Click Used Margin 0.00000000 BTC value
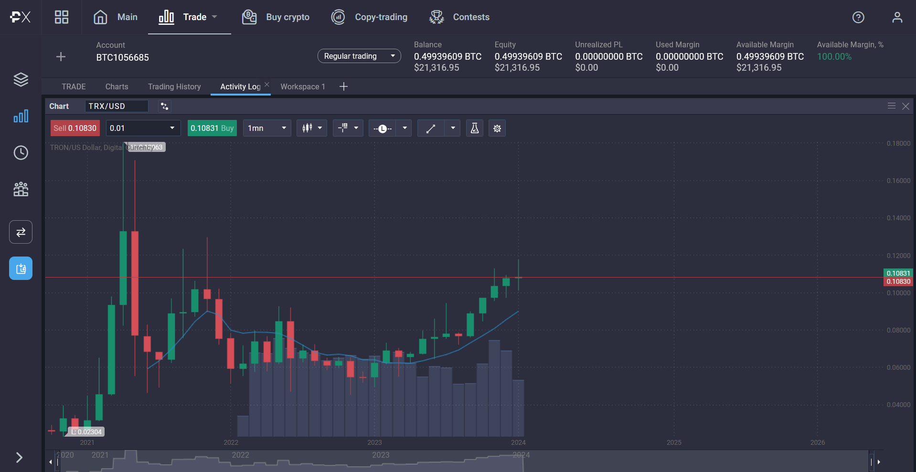Screen dimensions: 916x472 click(690, 56)
